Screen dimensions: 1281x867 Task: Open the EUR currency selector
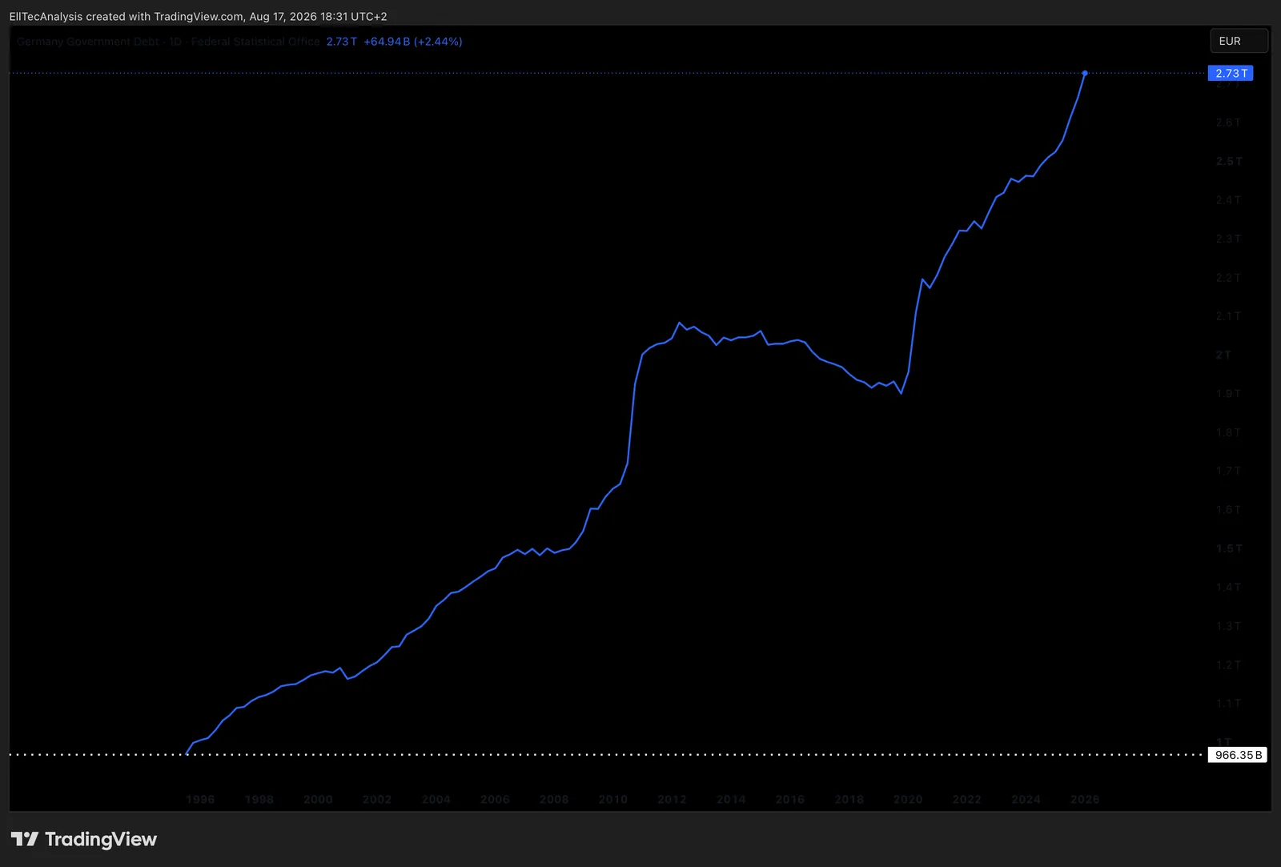click(x=1239, y=41)
